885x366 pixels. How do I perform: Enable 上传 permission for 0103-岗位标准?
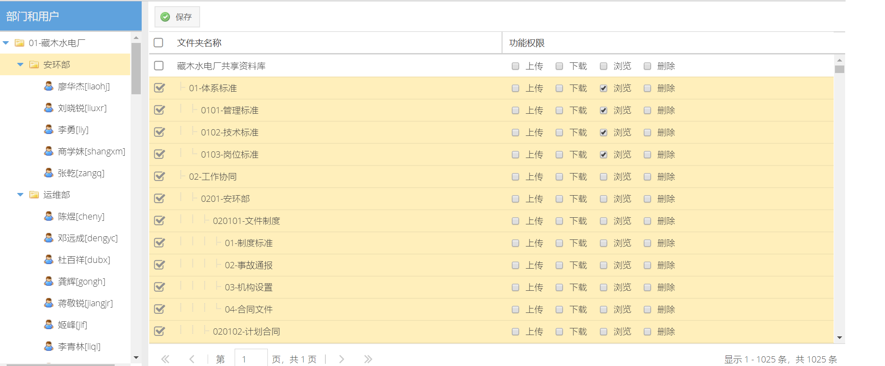(x=515, y=154)
